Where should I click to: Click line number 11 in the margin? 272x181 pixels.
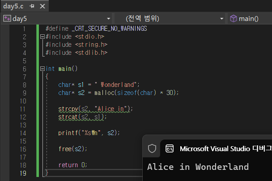[23, 109]
